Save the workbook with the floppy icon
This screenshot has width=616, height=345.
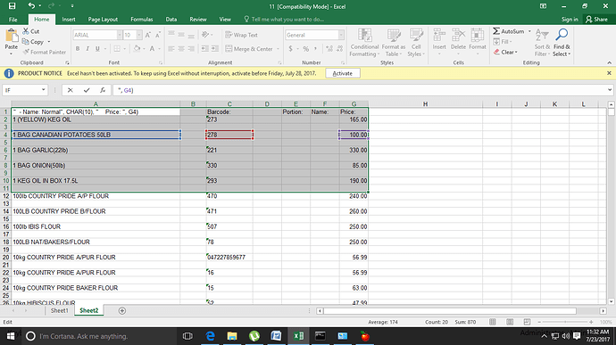click(12, 6)
